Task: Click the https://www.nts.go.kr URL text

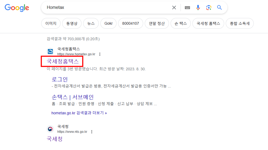Action: point(72,132)
